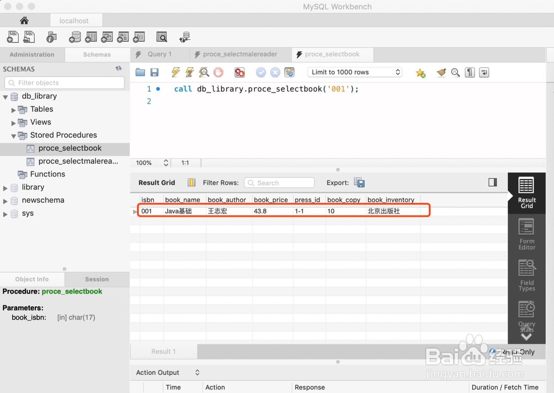Create a new function icon

pyautogui.click(x=139, y=37)
